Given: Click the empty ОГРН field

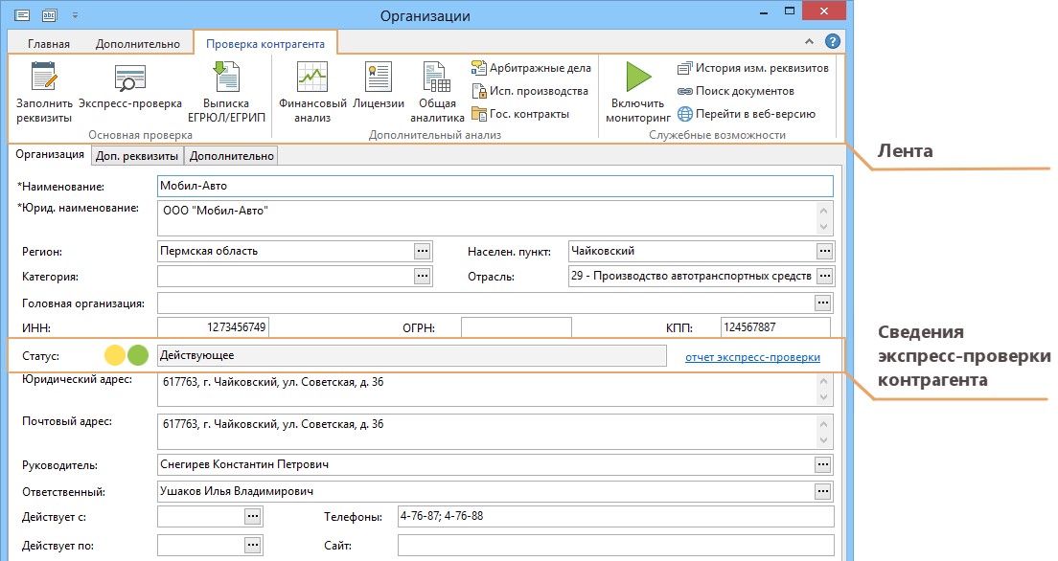Looking at the screenshot, I should [517, 327].
